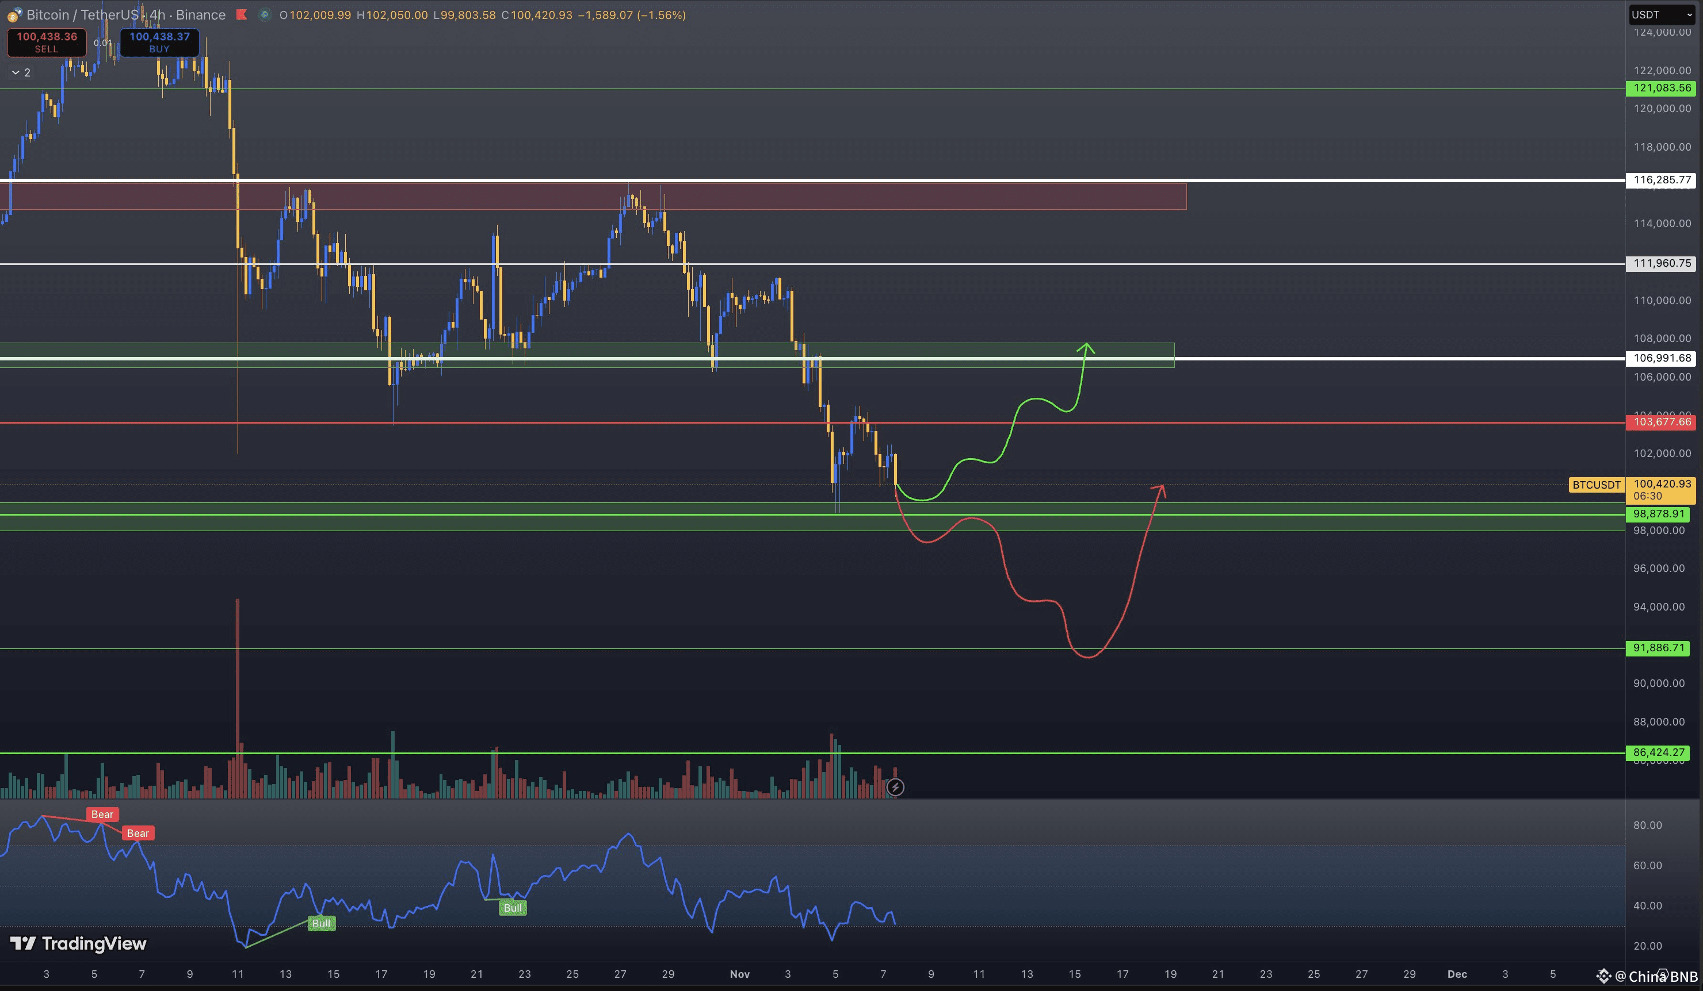Open the USDT currency dropdown
Screen dimensions: 1703x991
[1663, 15]
